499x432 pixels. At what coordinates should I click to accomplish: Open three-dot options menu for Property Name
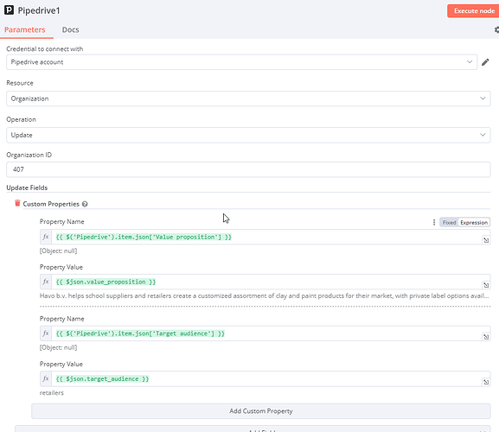pyautogui.click(x=434, y=222)
